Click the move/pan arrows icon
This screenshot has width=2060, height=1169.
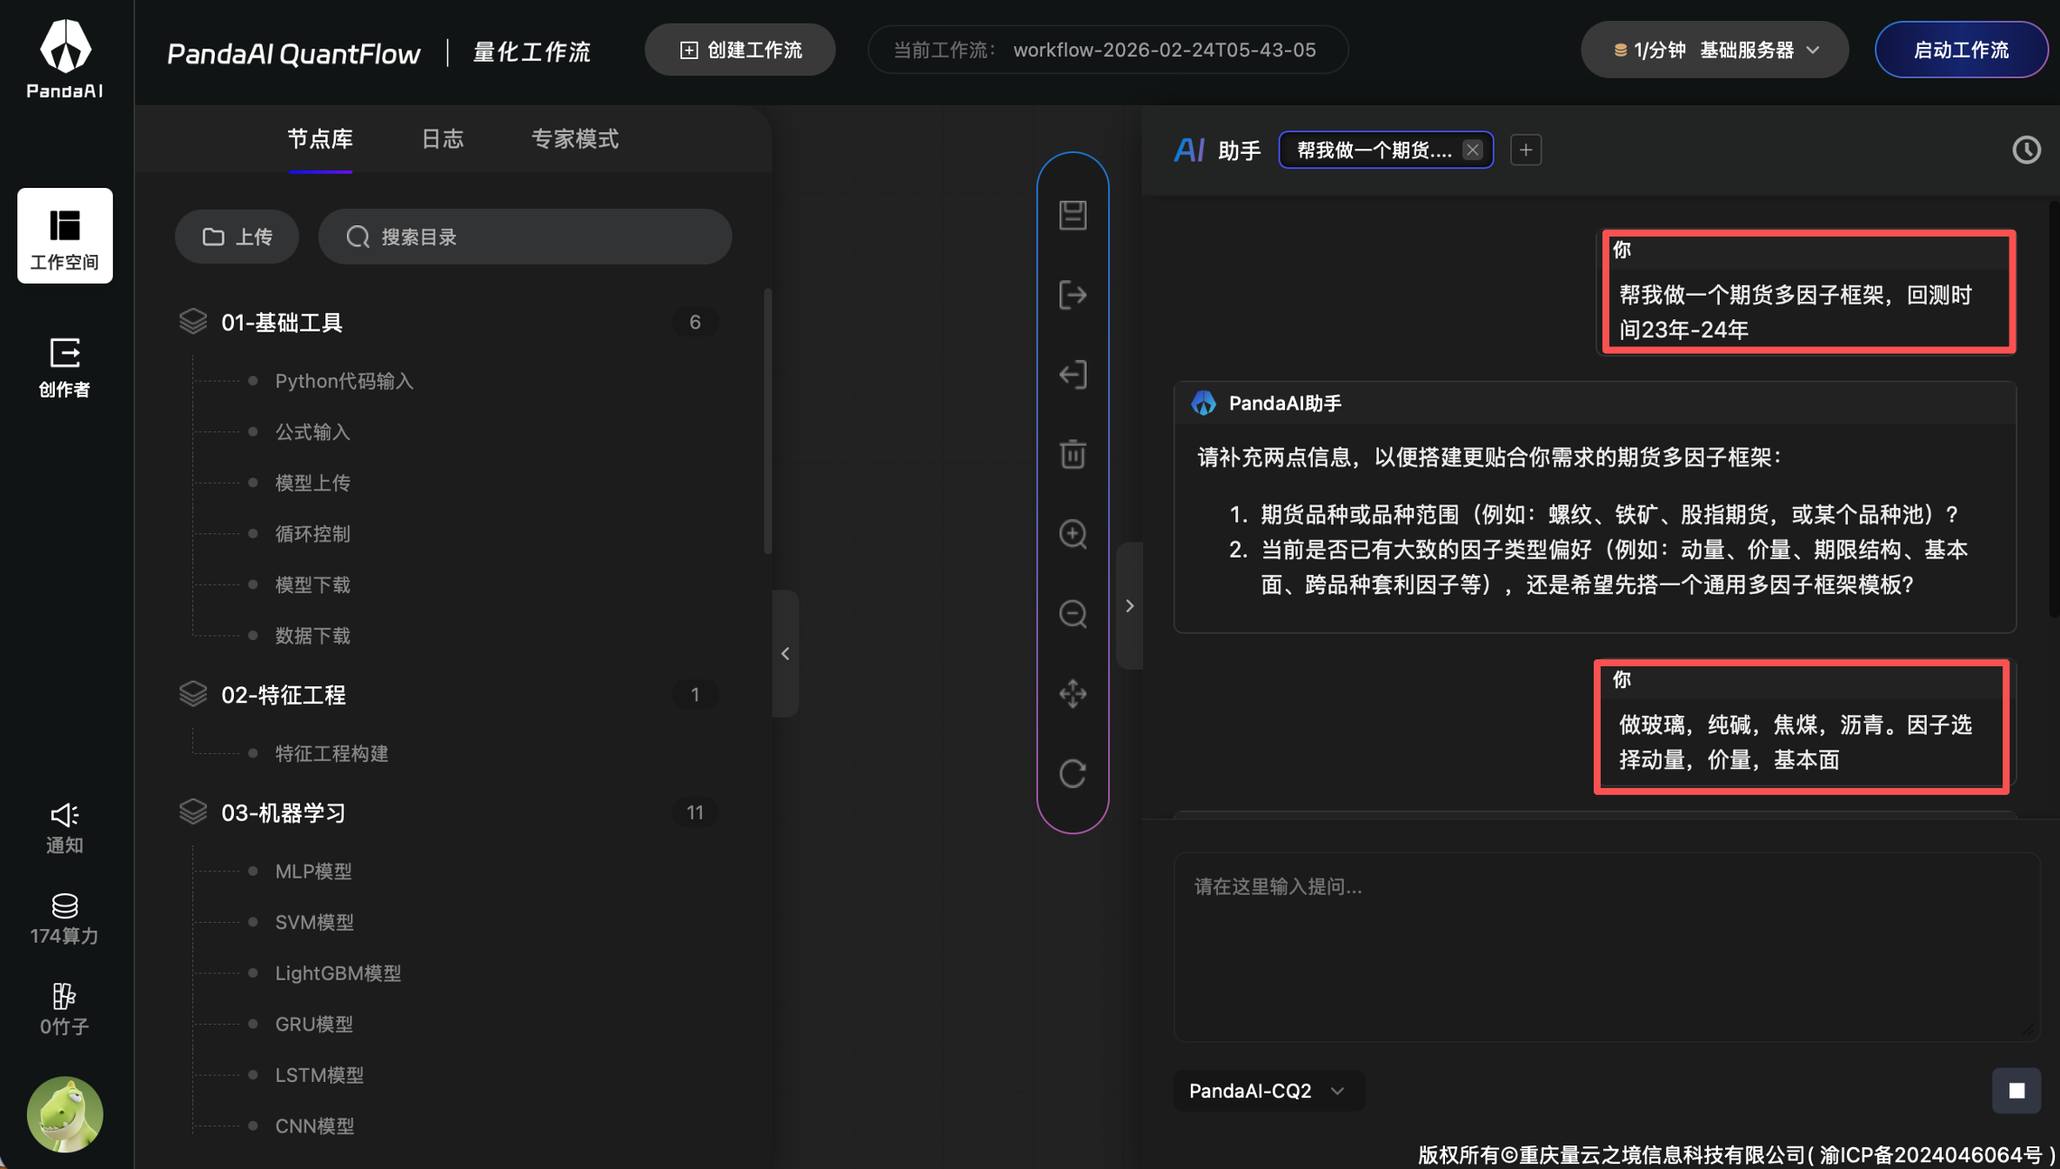click(1073, 694)
